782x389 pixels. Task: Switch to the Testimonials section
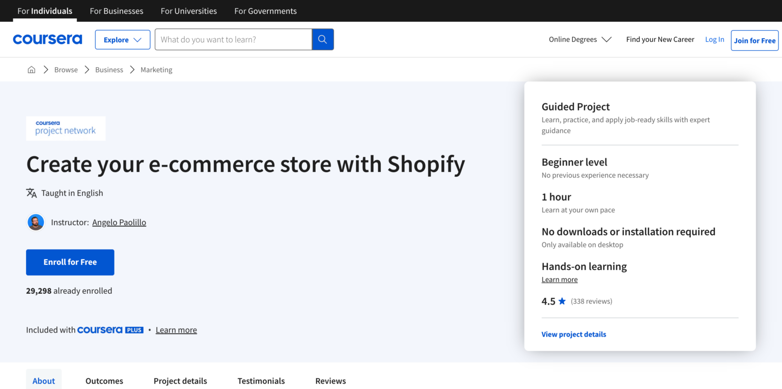(261, 381)
